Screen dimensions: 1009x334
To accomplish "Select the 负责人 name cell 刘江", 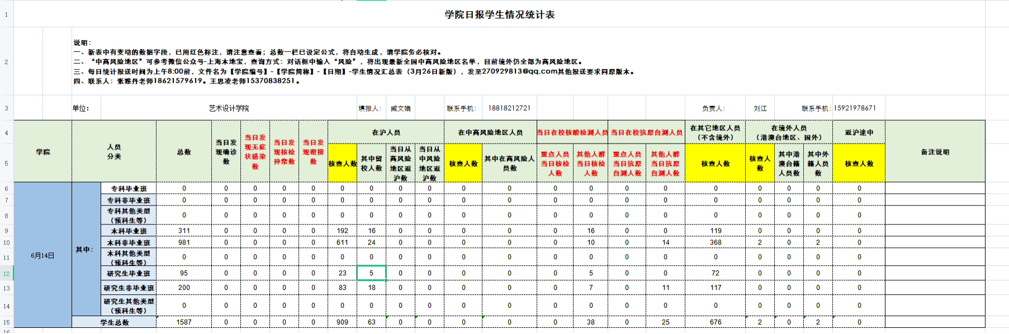I will 760,108.
